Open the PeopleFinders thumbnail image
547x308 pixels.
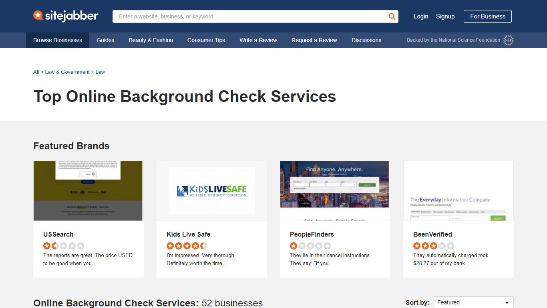tap(335, 190)
